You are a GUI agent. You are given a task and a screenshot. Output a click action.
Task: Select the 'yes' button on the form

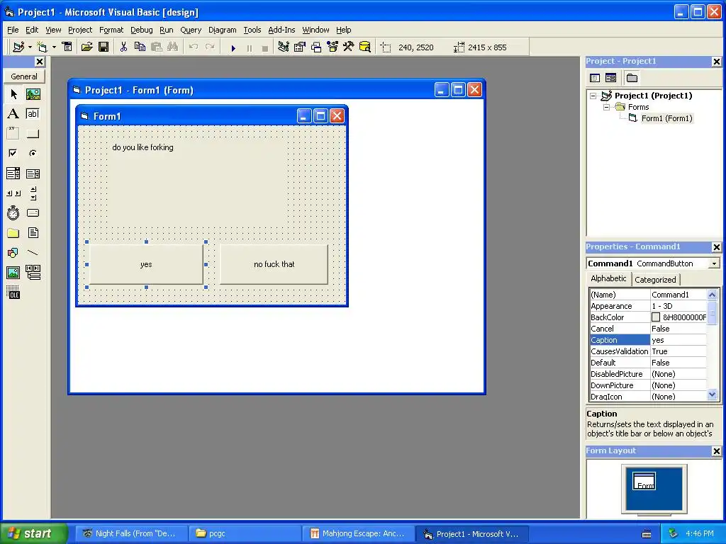[146, 264]
